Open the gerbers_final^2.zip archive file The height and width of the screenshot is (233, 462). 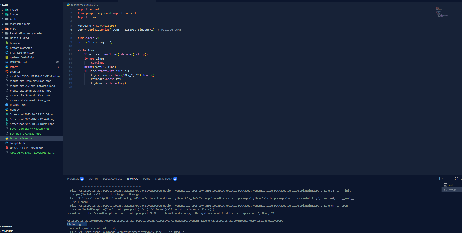click(22, 57)
